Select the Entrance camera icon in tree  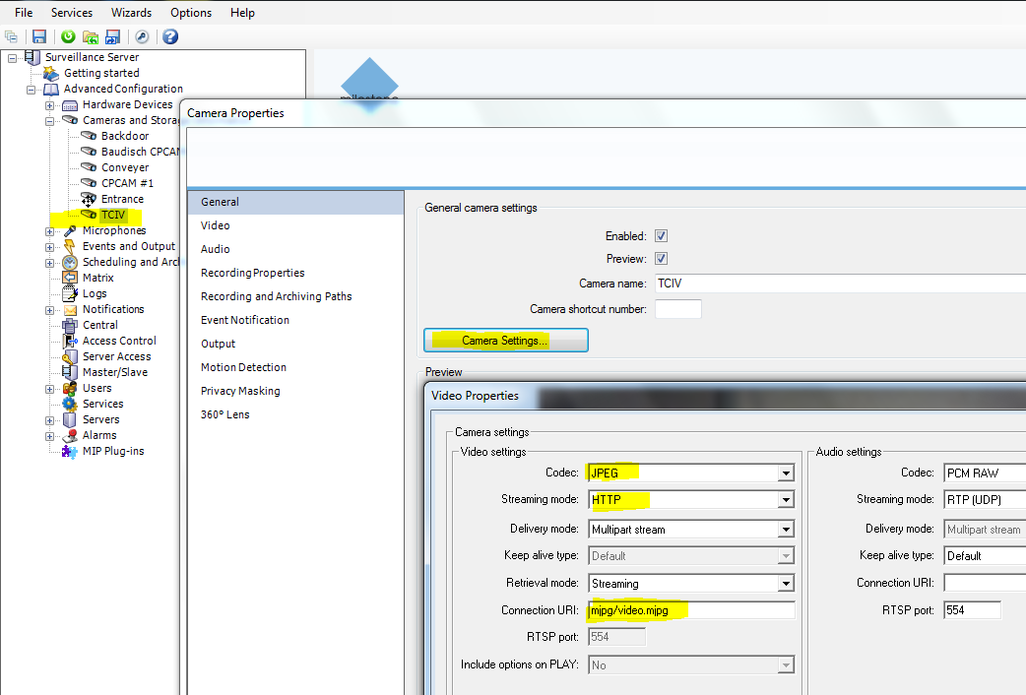(x=89, y=199)
